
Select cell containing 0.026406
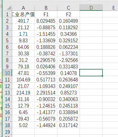46,66
